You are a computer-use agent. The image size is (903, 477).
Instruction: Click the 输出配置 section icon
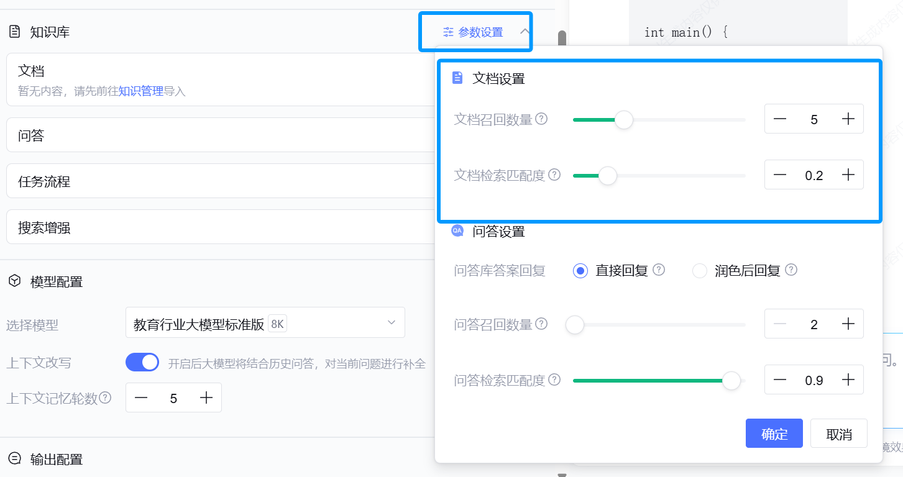[14, 459]
